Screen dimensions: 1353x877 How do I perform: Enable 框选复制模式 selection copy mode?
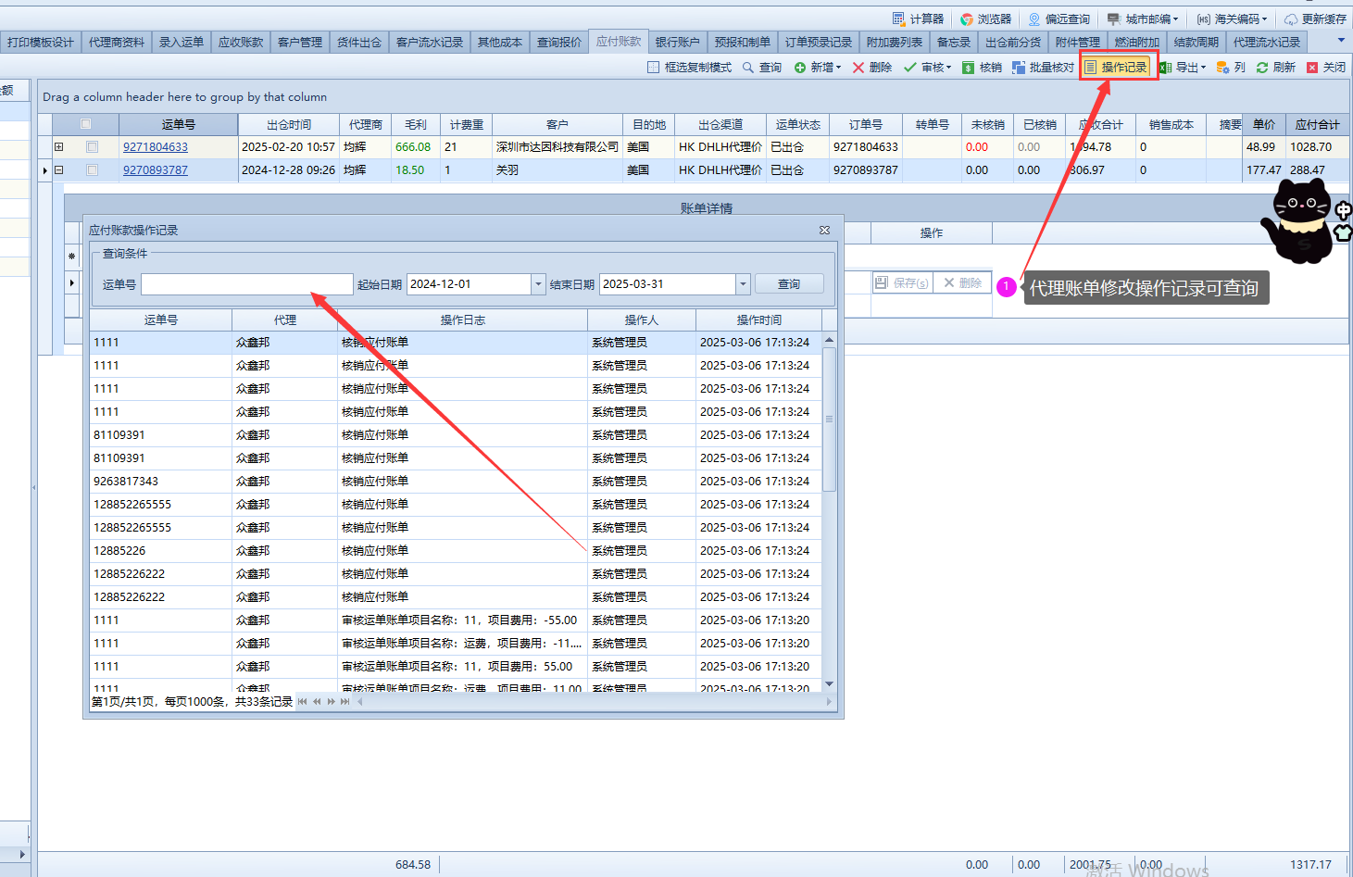coord(689,68)
